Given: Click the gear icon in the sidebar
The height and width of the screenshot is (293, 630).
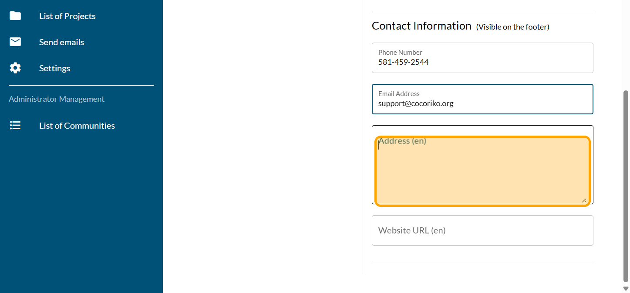Looking at the screenshot, I should 15,68.
